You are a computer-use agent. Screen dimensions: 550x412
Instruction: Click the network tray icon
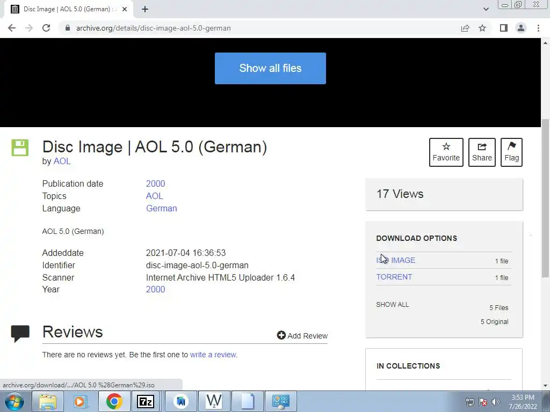click(x=469, y=402)
